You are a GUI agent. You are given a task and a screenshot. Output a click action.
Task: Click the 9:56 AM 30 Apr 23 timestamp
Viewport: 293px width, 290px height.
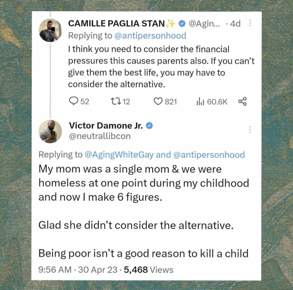(x=78, y=270)
